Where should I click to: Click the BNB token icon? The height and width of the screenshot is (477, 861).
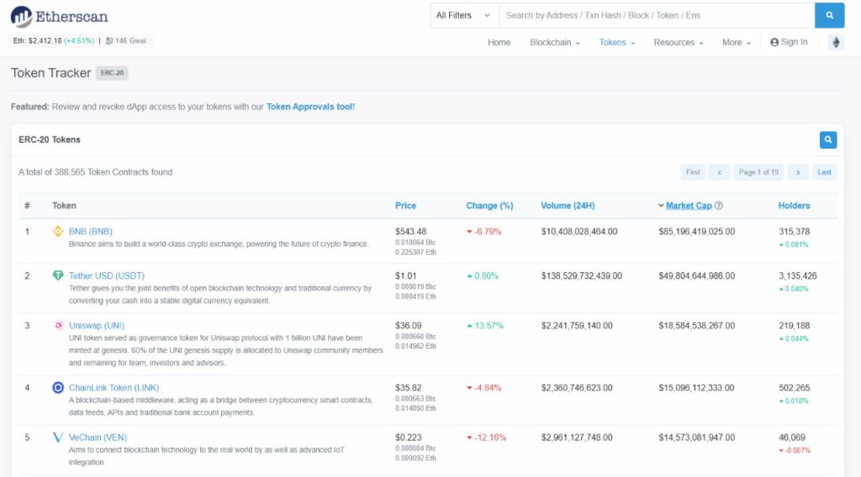pos(58,232)
